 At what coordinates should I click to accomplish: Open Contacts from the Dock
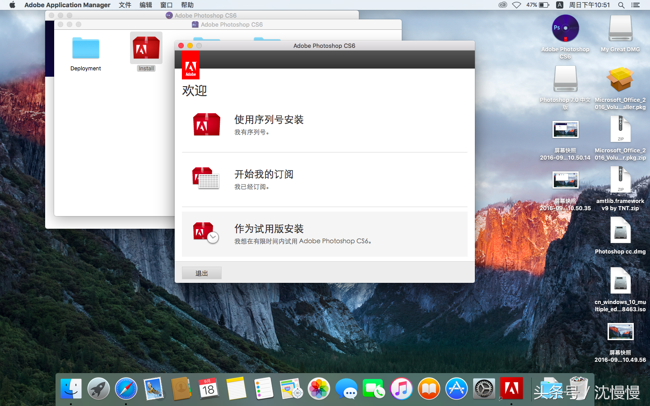pos(181,388)
